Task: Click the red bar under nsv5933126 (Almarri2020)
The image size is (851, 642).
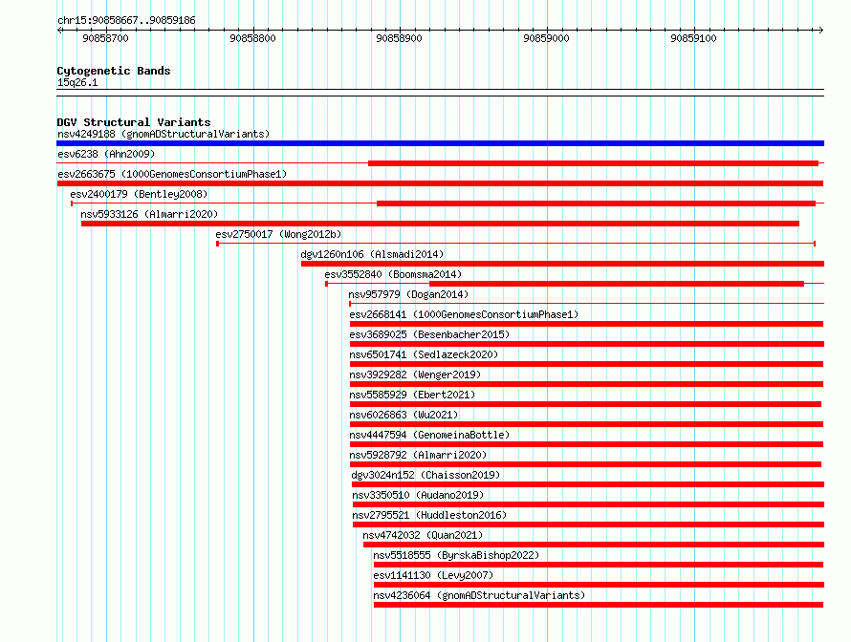Action: click(440, 224)
